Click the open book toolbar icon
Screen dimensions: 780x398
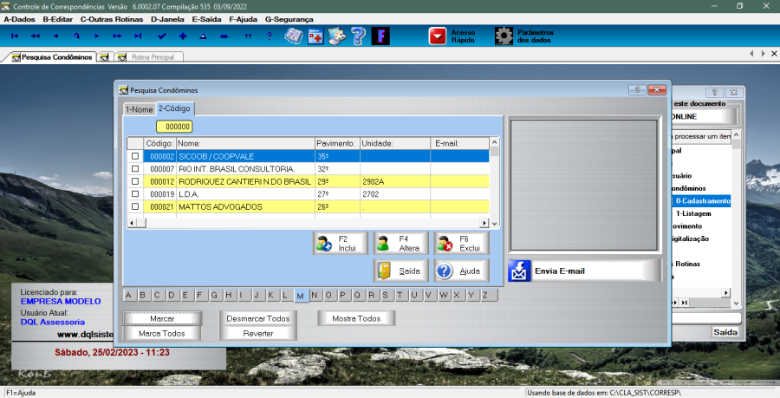tap(294, 36)
